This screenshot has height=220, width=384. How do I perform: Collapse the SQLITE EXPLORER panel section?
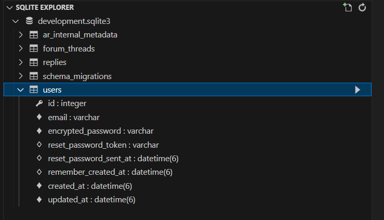coord(5,7)
